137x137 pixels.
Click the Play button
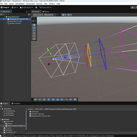pos(133,8)
